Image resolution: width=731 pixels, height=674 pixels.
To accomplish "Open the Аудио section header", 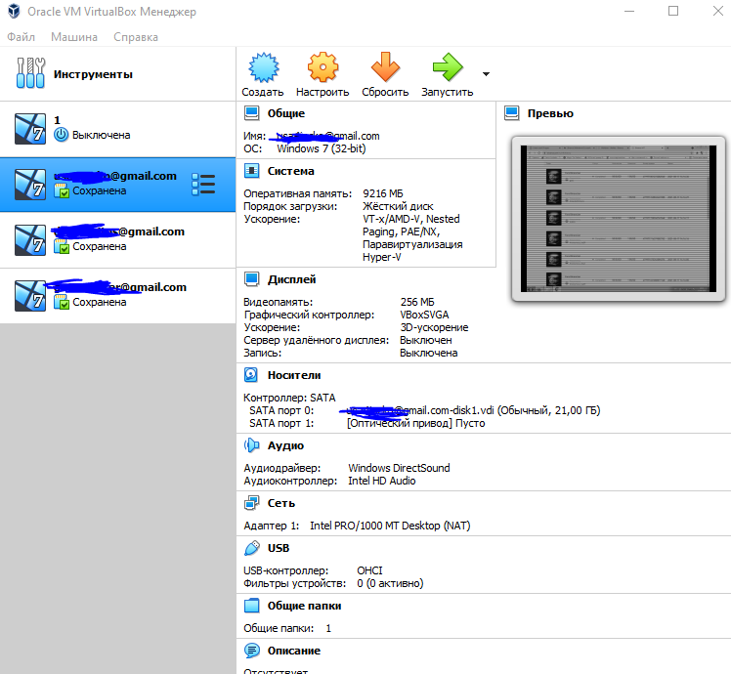I will (x=285, y=445).
